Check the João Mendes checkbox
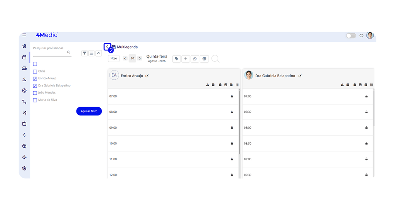The height and width of the screenshot is (211, 395). pos(35,93)
